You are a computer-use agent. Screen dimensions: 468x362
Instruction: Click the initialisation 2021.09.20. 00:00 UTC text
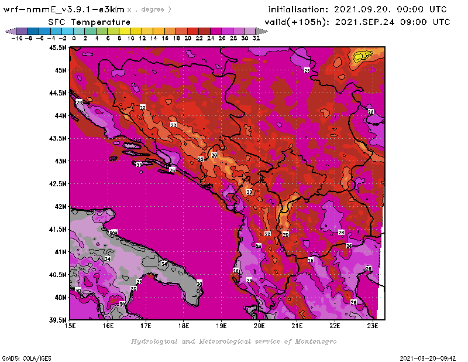[x=357, y=9]
